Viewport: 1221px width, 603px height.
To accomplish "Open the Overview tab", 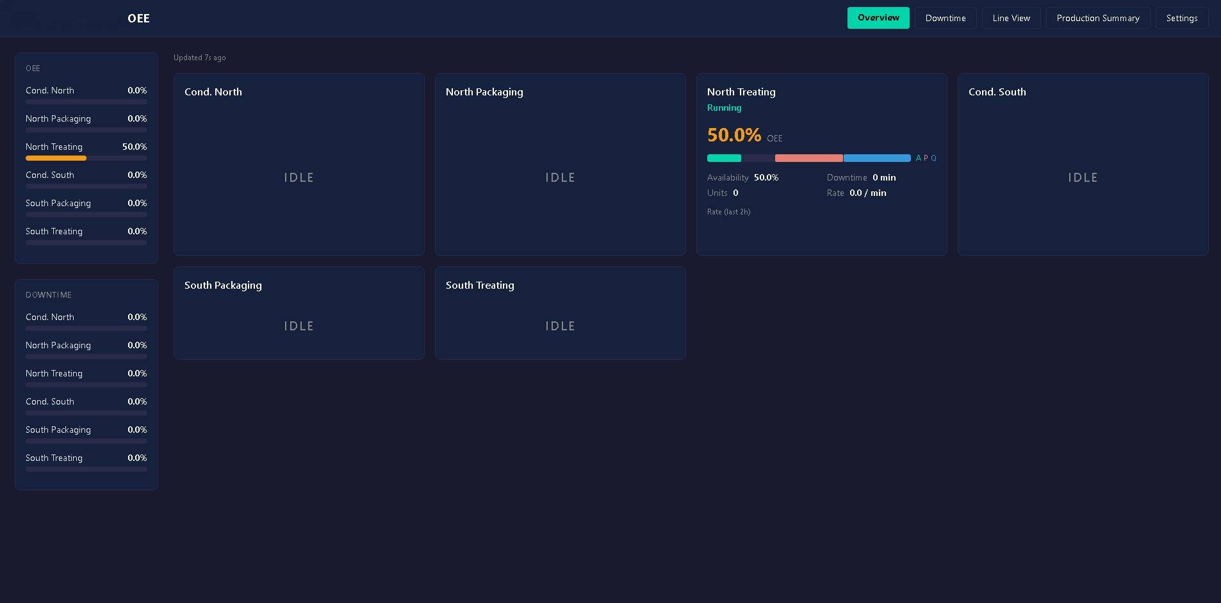I will (x=878, y=18).
